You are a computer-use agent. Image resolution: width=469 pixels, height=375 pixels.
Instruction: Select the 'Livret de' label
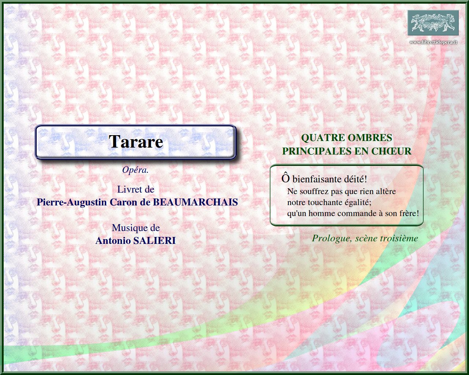coord(136,189)
